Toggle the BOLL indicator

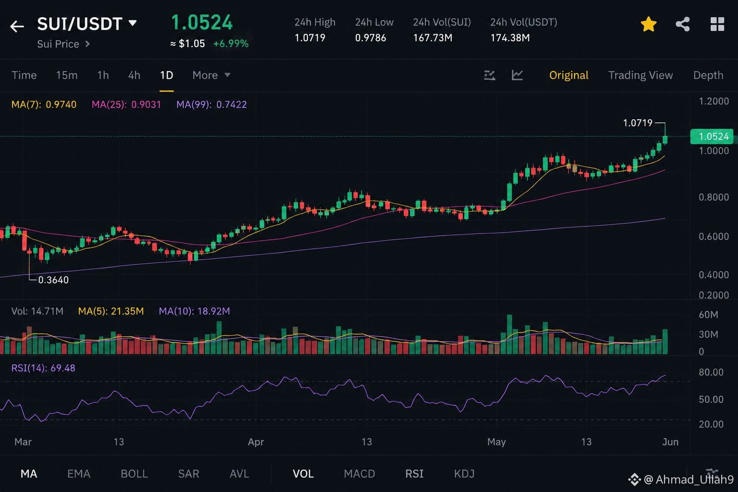(x=134, y=474)
